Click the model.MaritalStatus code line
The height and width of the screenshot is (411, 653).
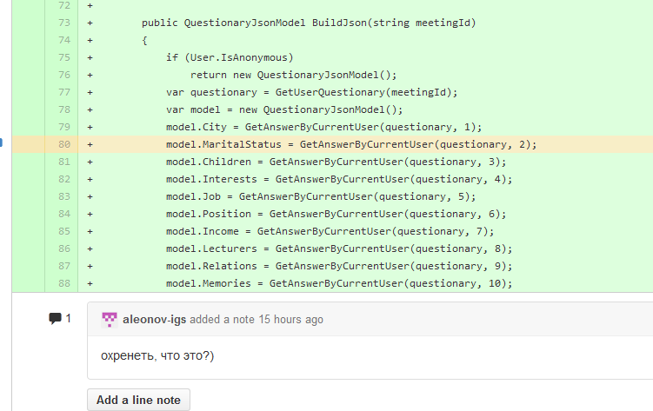coord(351,144)
